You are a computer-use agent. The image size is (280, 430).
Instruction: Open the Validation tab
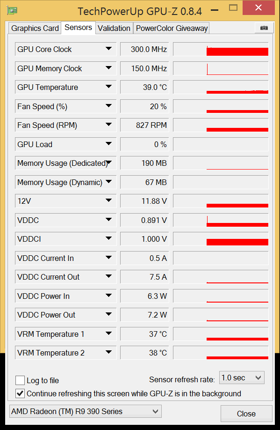pos(114,28)
